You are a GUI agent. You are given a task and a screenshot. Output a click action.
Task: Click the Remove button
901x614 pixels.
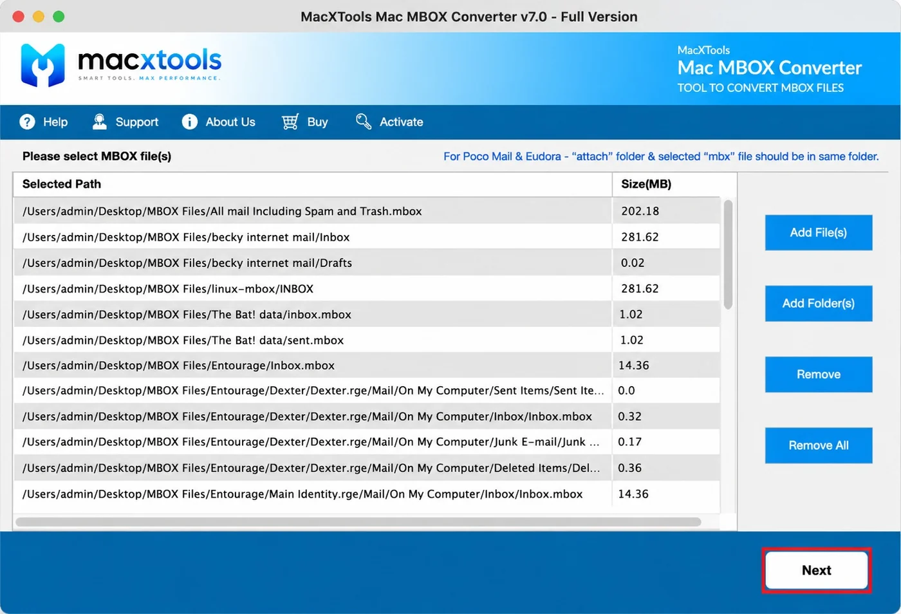(x=819, y=374)
